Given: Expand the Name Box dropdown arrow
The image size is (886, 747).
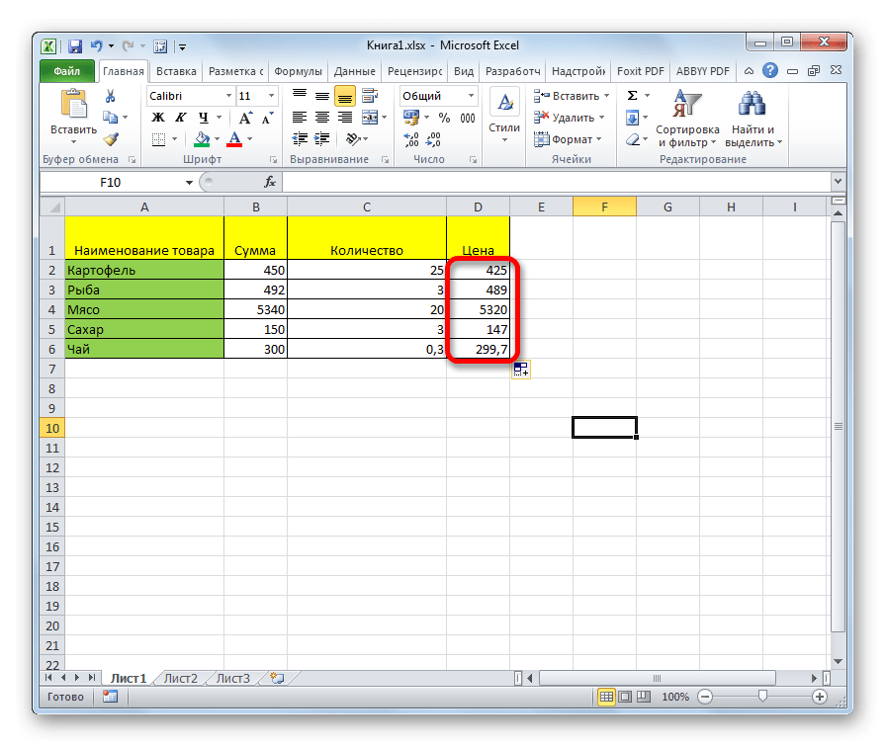Looking at the screenshot, I should (x=189, y=183).
